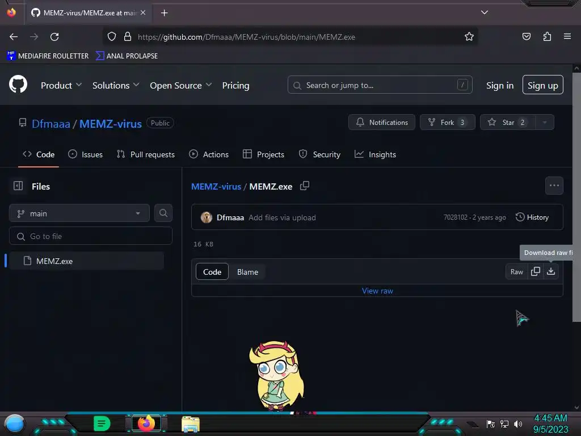Open the tracking protection shield icon

(x=112, y=37)
